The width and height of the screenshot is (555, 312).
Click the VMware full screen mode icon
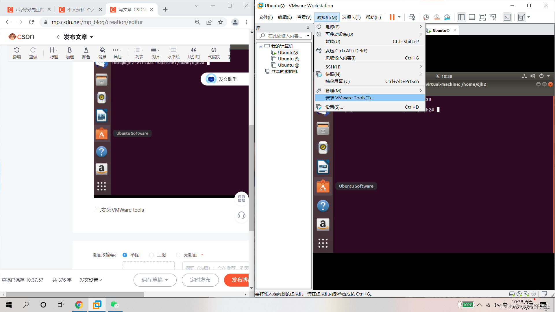(x=482, y=17)
